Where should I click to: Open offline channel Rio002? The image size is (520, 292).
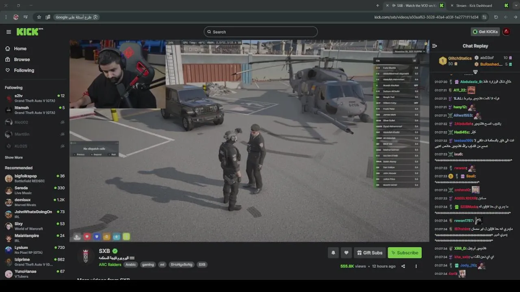point(35,122)
